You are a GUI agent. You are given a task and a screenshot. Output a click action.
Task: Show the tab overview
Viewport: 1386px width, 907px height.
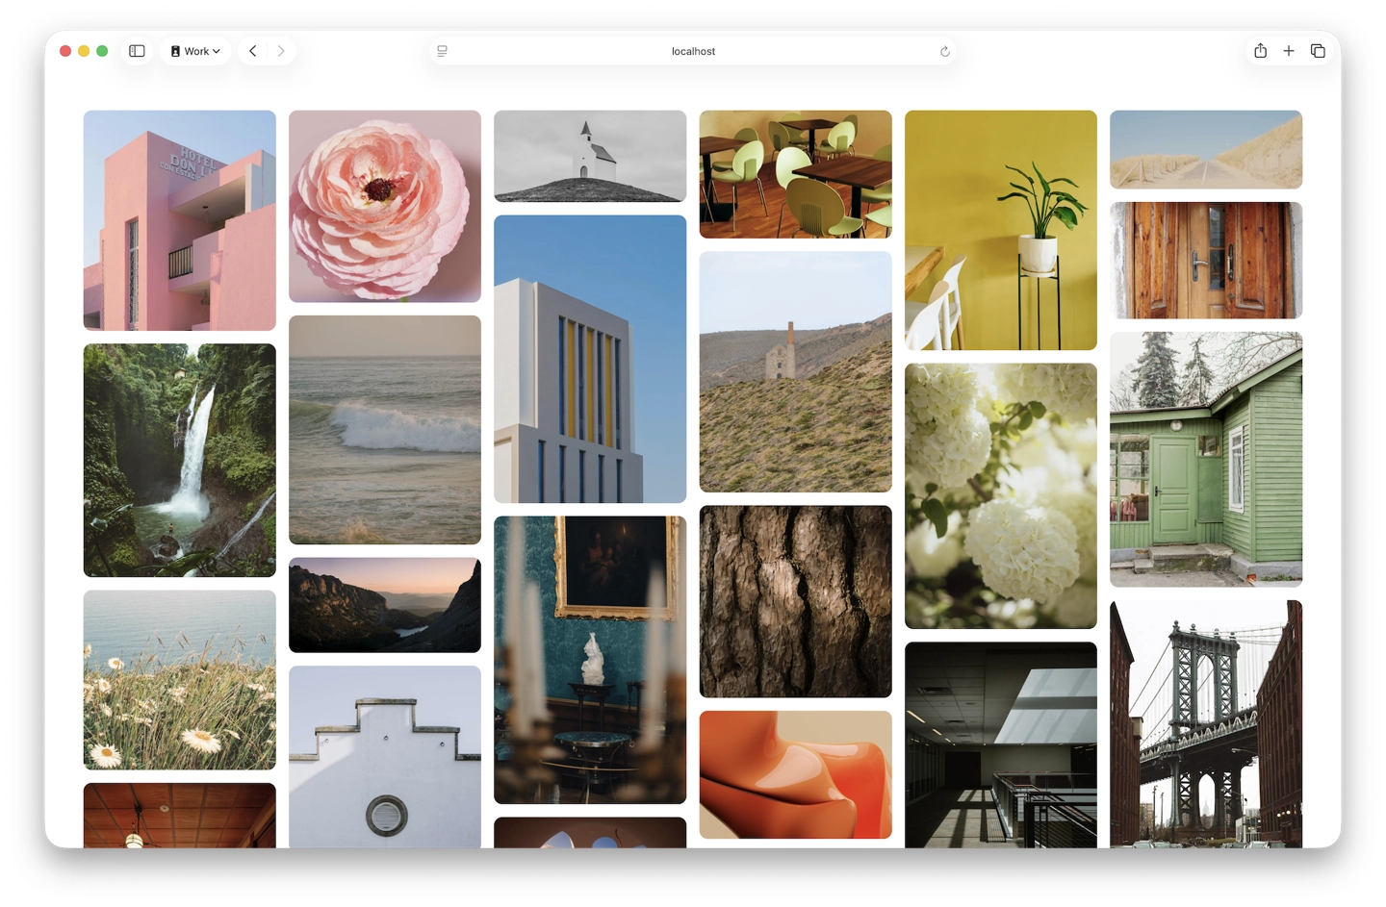pyautogui.click(x=1318, y=51)
